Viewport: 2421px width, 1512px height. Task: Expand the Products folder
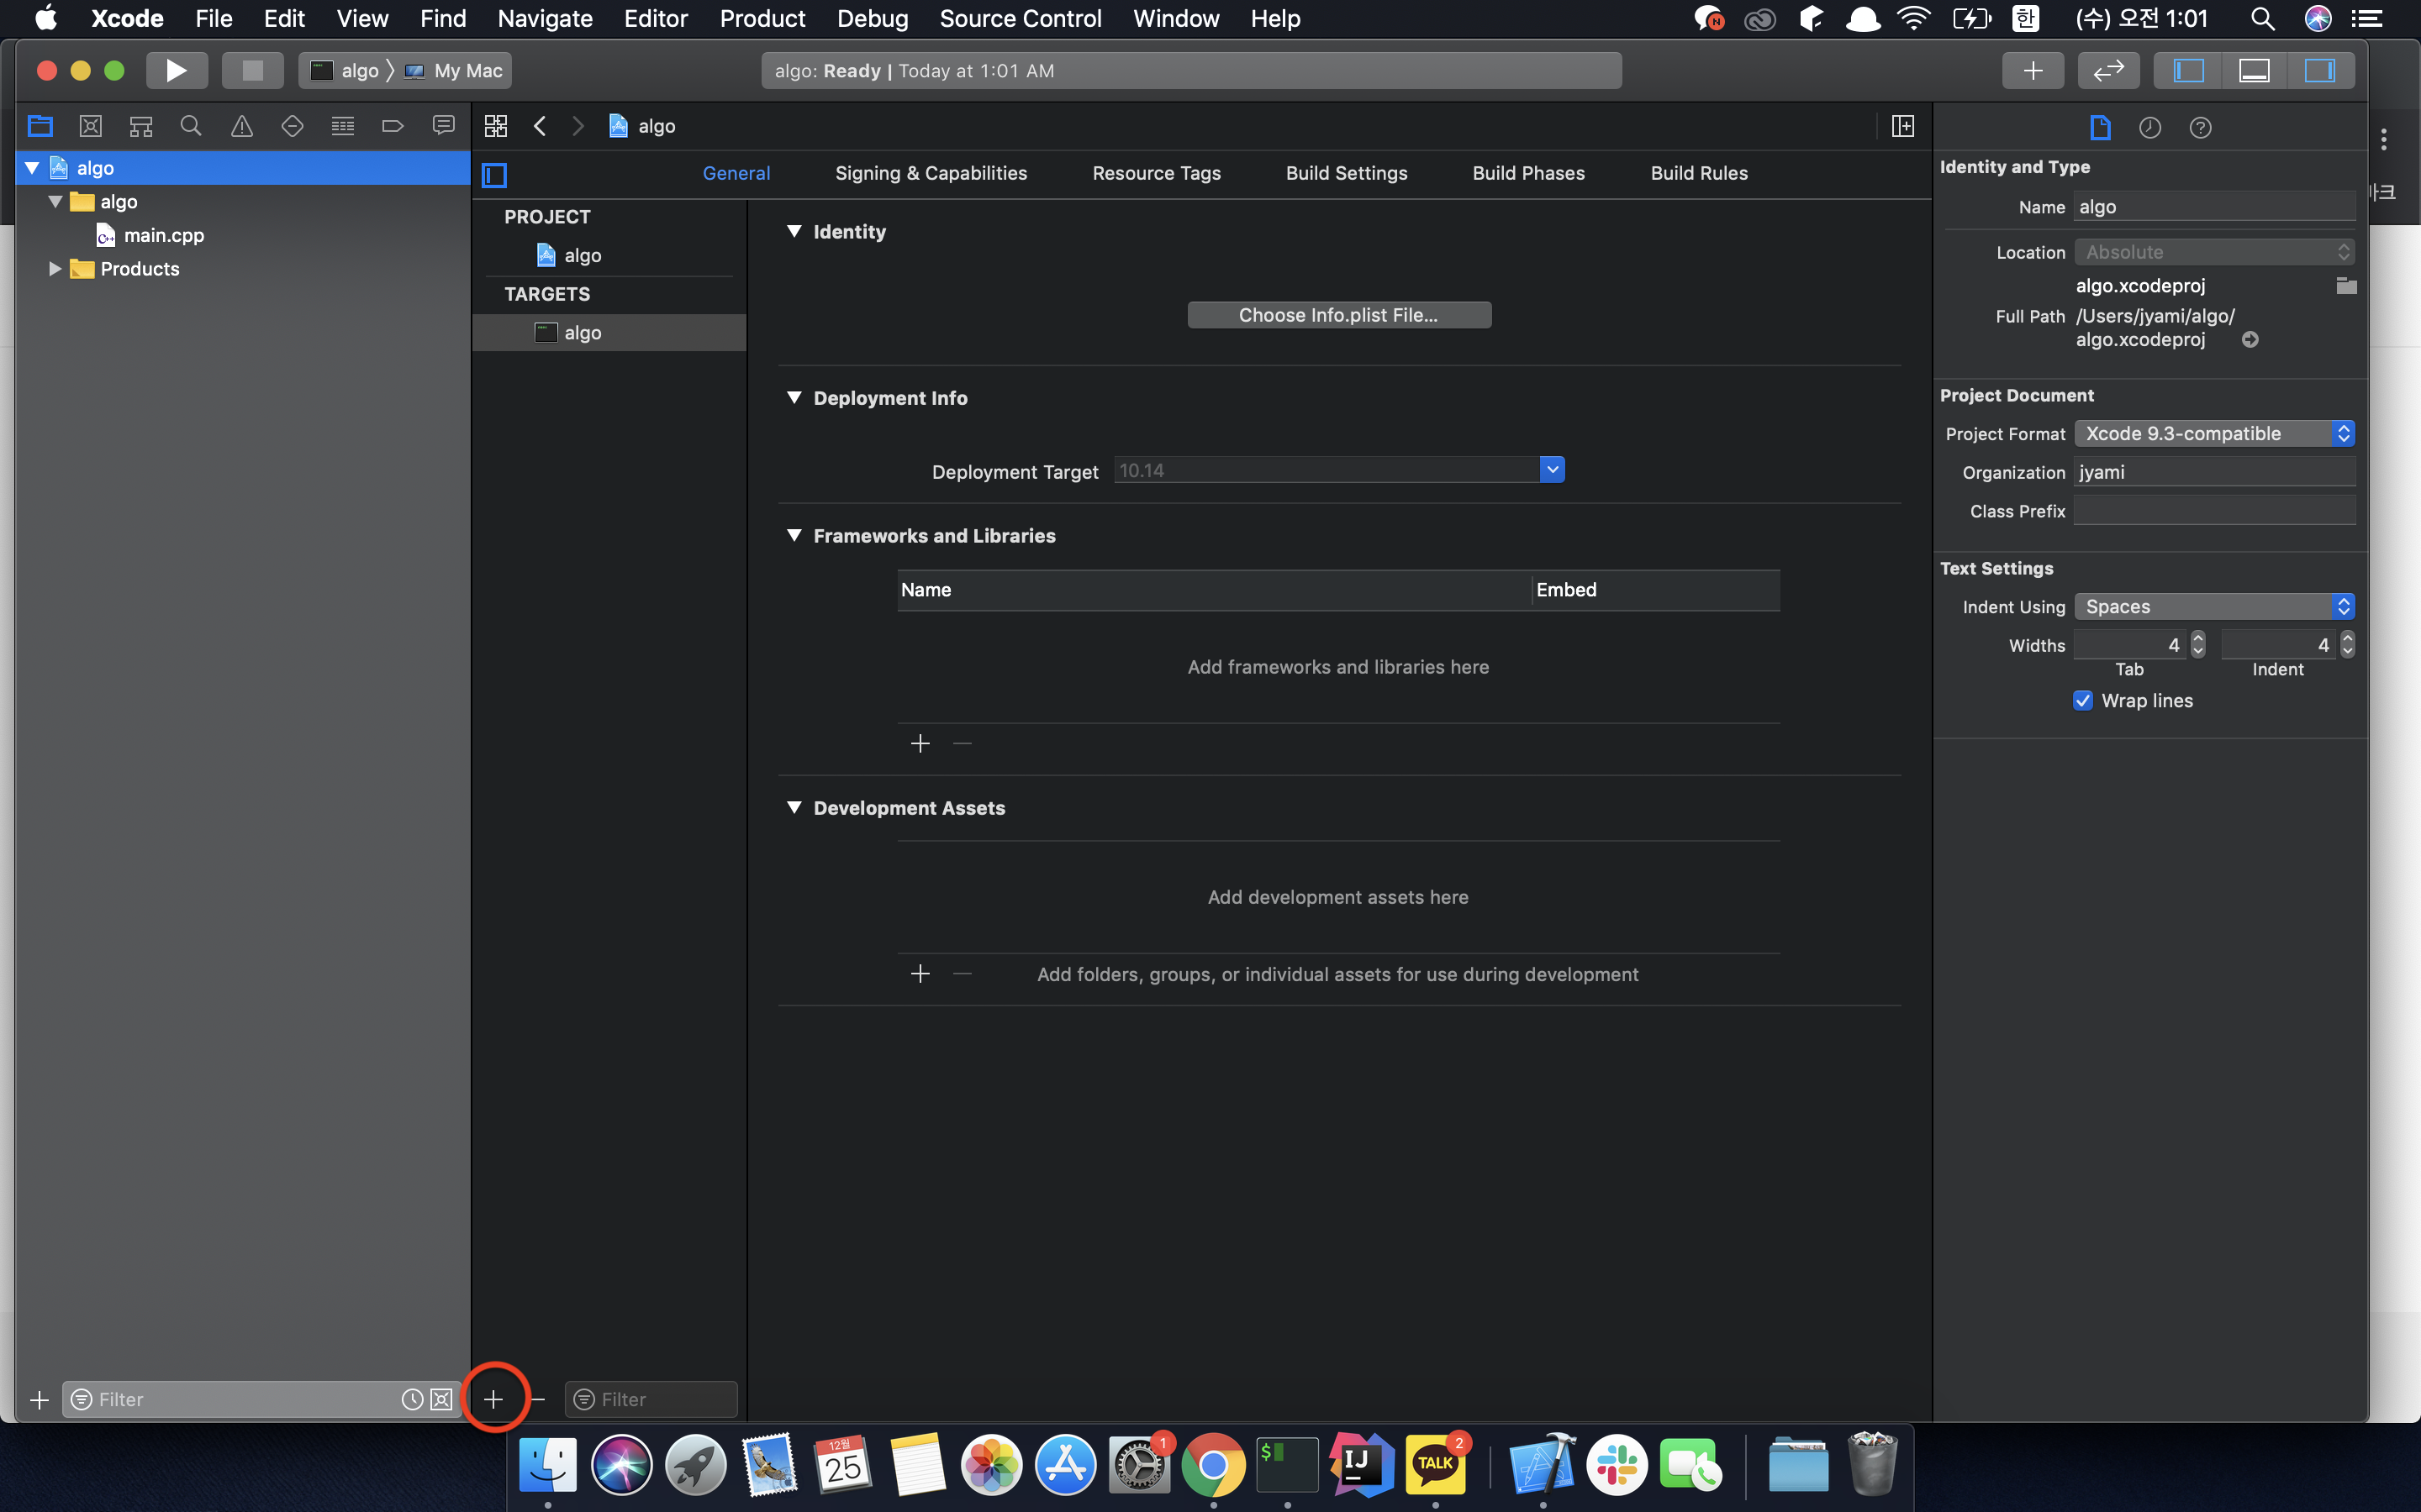(x=55, y=269)
